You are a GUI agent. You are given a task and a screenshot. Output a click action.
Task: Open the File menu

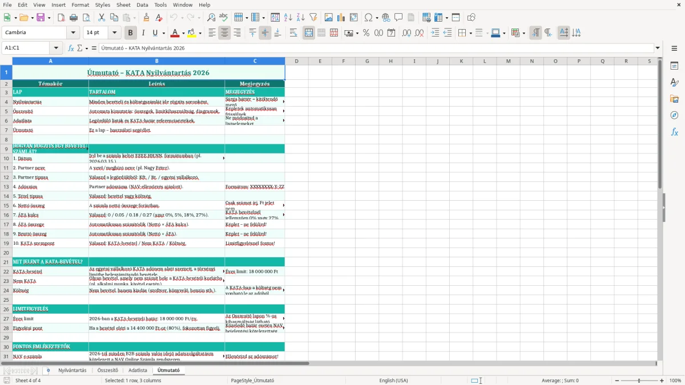(7, 5)
